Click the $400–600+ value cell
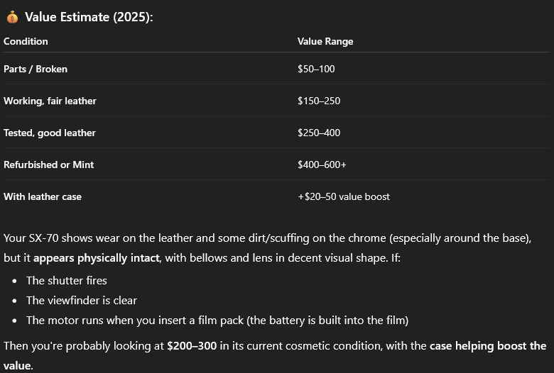This screenshot has height=373, width=554. pos(322,165)
